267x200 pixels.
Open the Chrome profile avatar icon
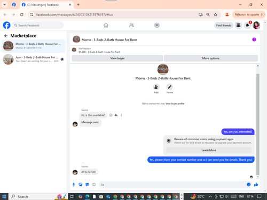point(227,14)
